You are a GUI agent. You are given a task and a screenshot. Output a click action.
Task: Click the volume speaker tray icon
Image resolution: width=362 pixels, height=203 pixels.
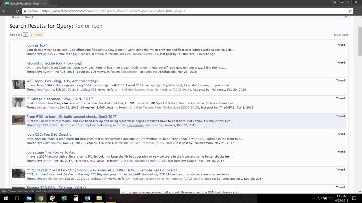(330, 198)
